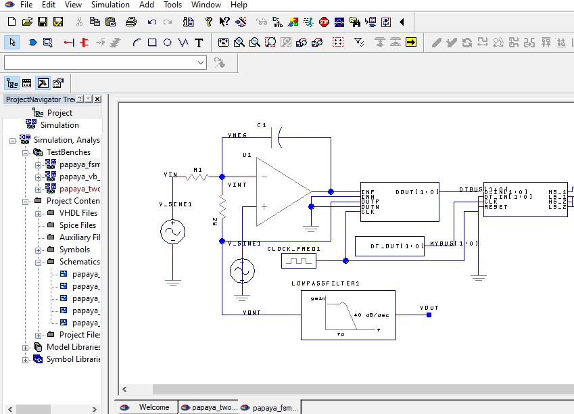Select the rectangle drawing tool

coord(152,43)
